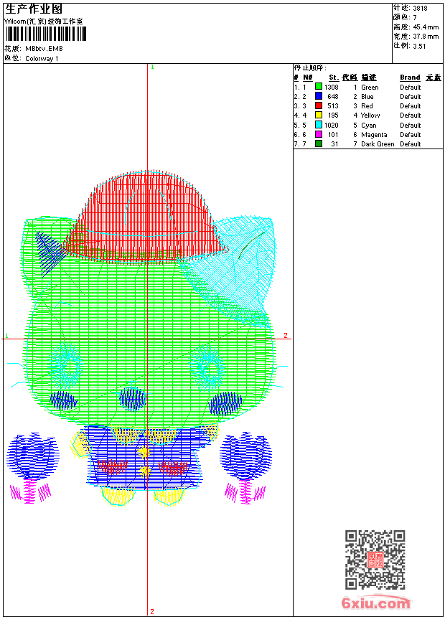Click the stitch count '1020'
Viewport: 445px width, 617px height.
[x=331, y=125]
